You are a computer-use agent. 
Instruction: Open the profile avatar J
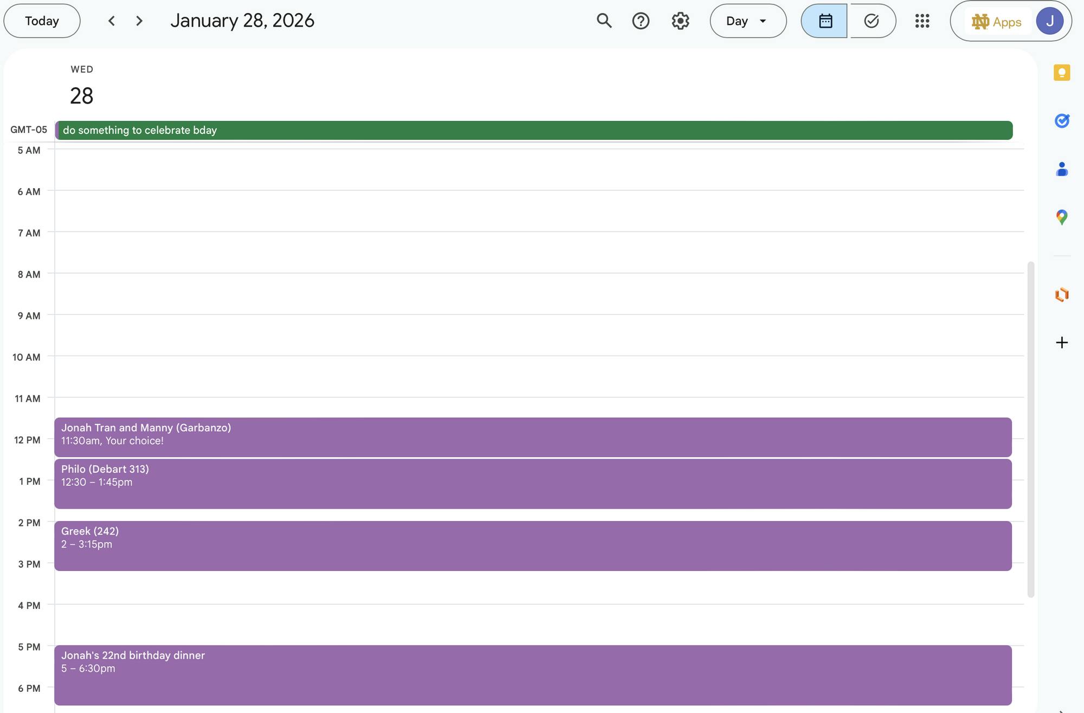click(1050, 22)
